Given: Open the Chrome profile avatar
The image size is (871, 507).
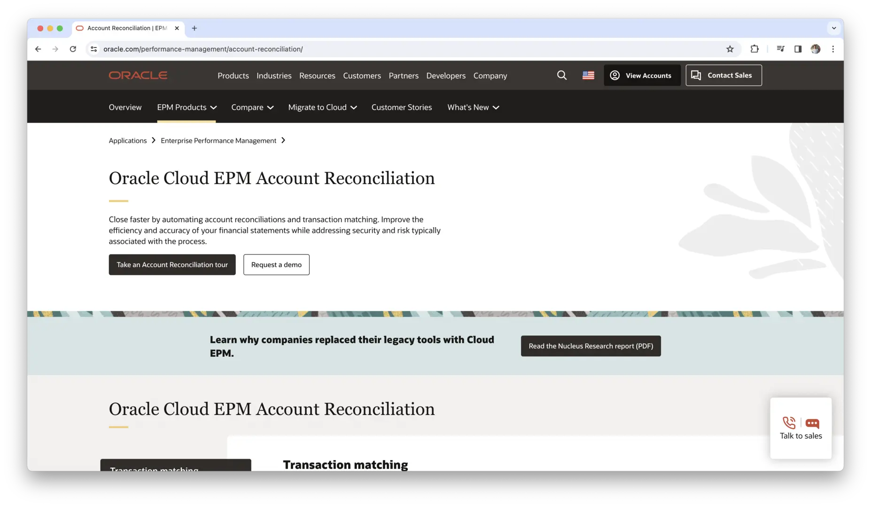Looking at the screenshot, I should 816,49.
